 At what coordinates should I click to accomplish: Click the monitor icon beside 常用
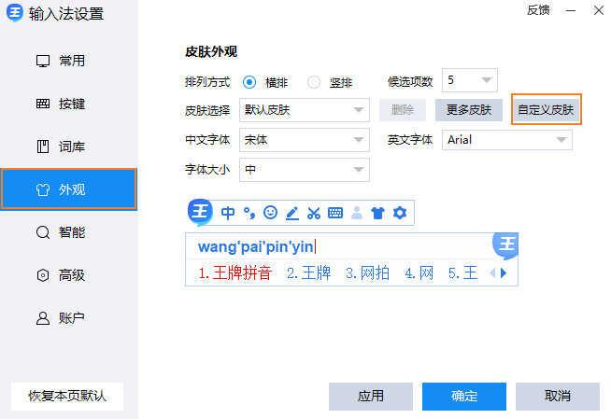click(43, 61)
